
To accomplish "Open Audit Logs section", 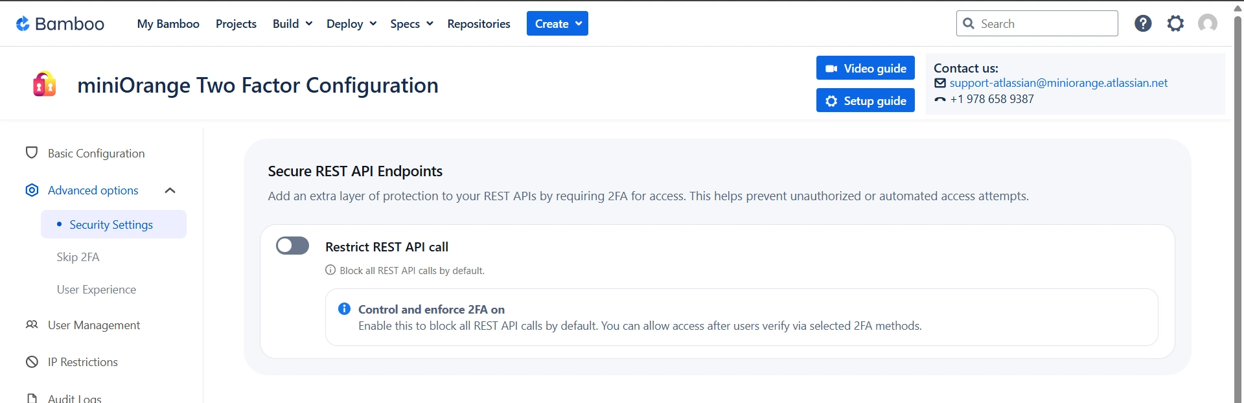I will 75,398.
